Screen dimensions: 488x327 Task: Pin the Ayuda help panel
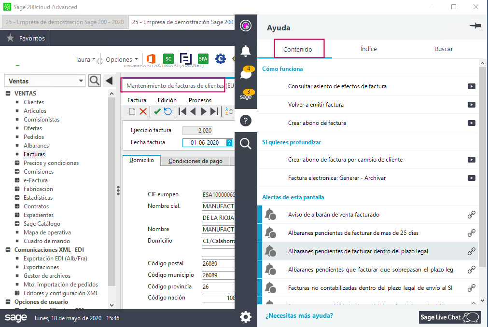475,26
